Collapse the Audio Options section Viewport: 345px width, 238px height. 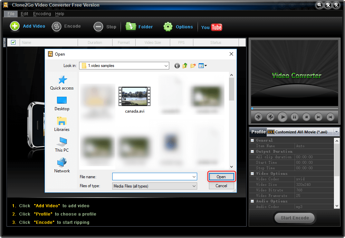coord(252,201)
